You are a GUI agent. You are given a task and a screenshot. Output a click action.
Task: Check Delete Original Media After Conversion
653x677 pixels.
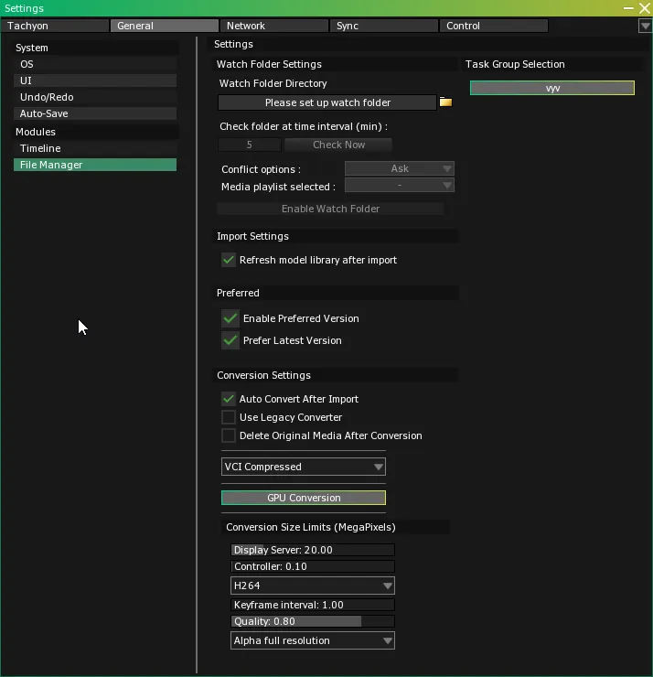(229, 435)
